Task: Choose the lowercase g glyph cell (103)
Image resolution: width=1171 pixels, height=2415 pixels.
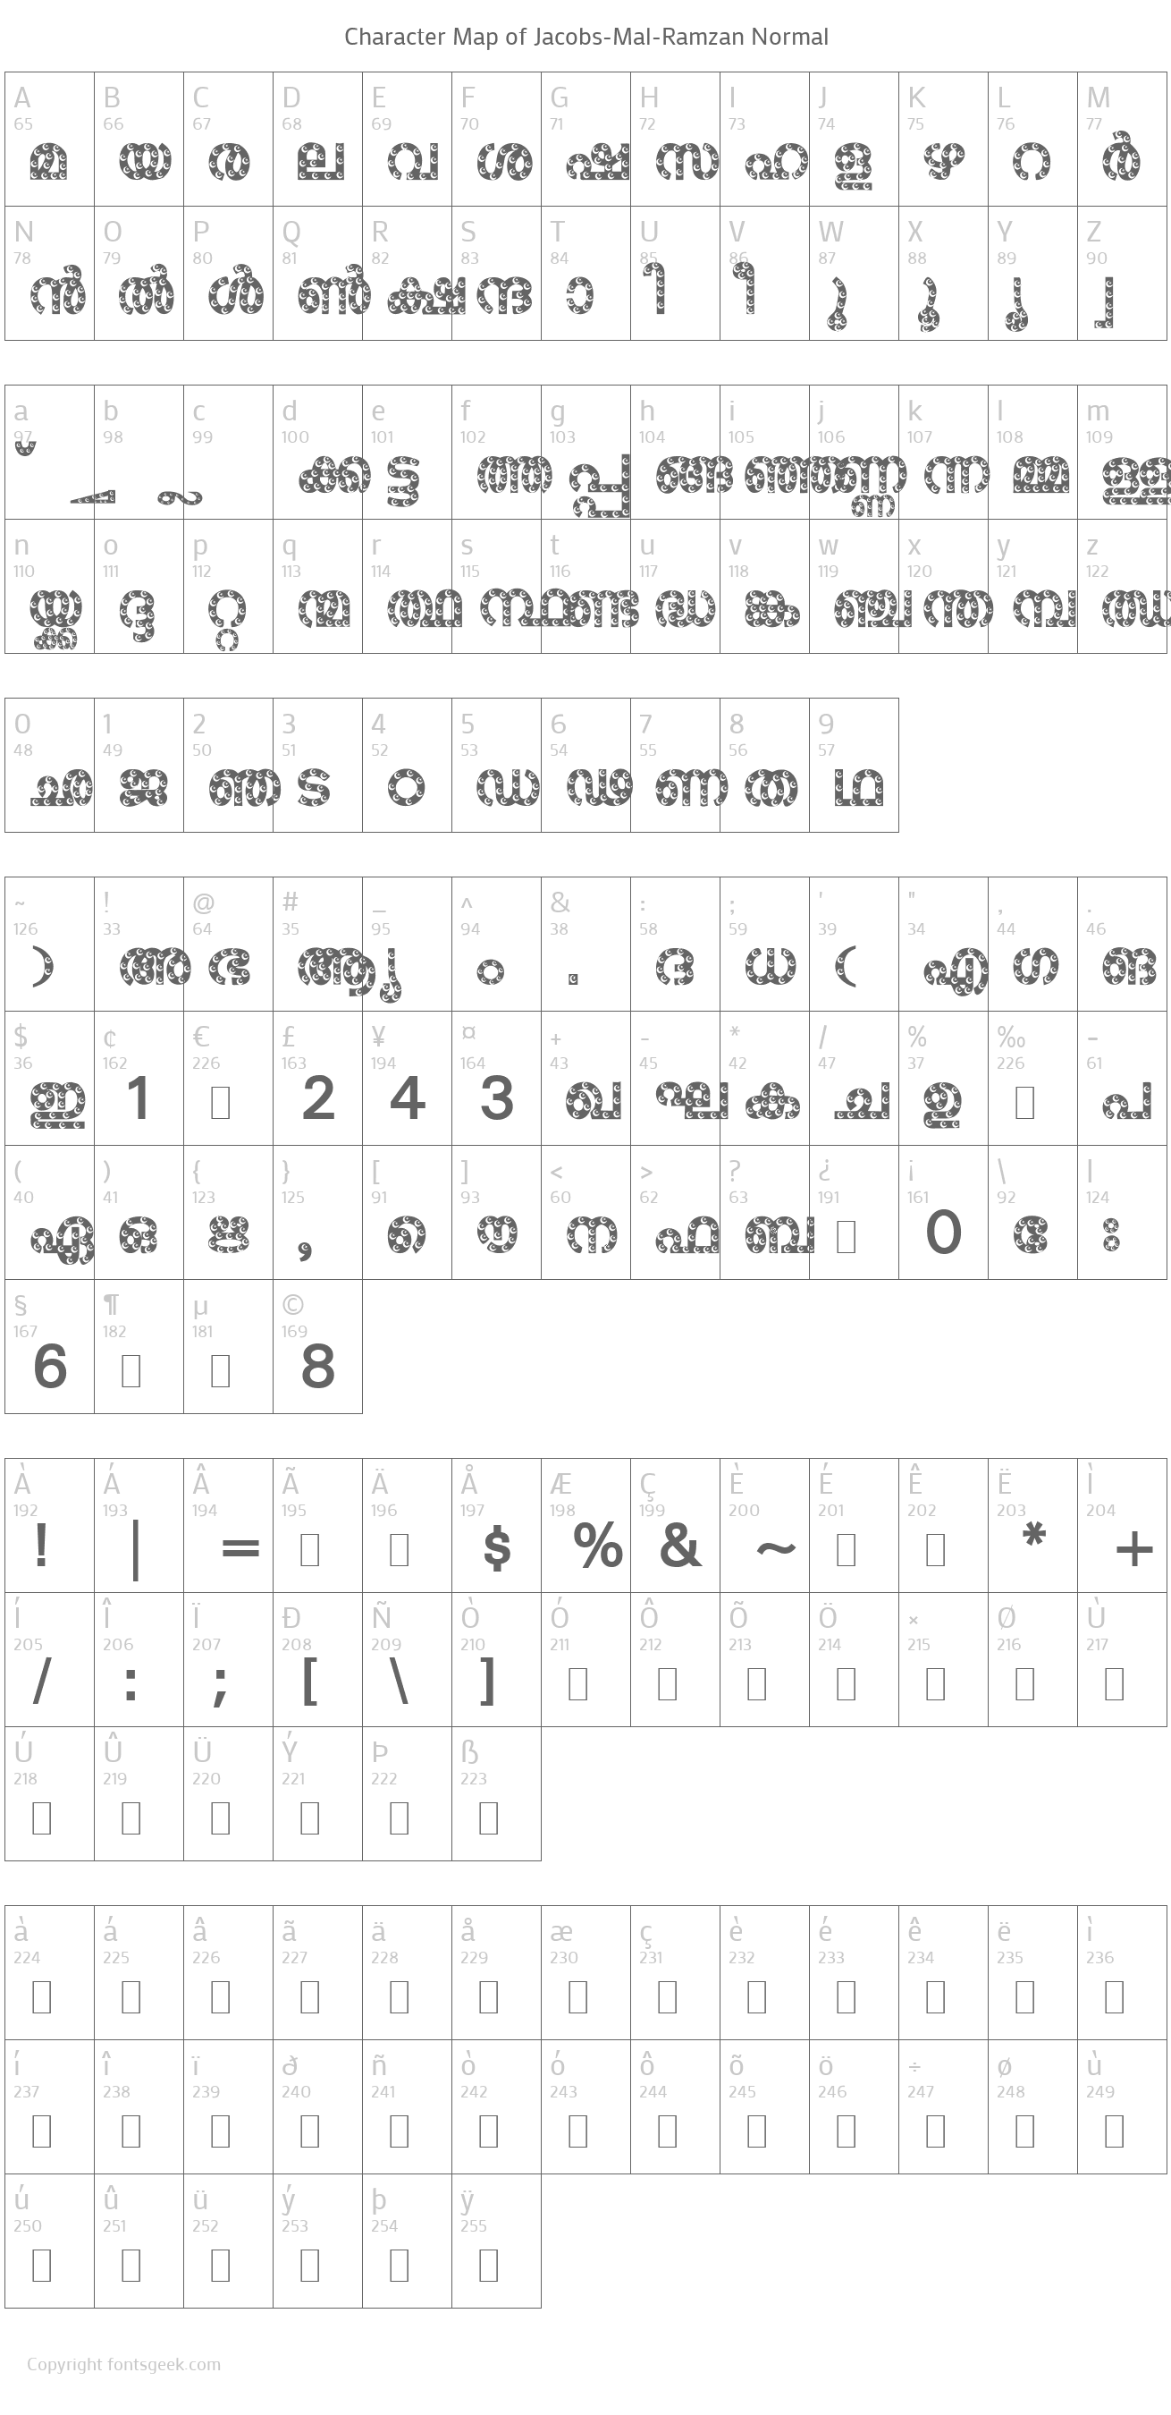Action: pos(585,453)
